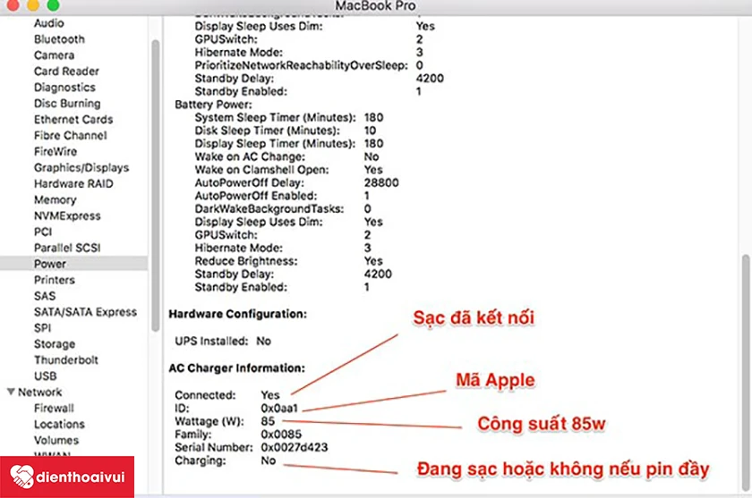Click the MacBook Pro window title
752x498 pixels.
pyautogui.click(x=375, y=5)
